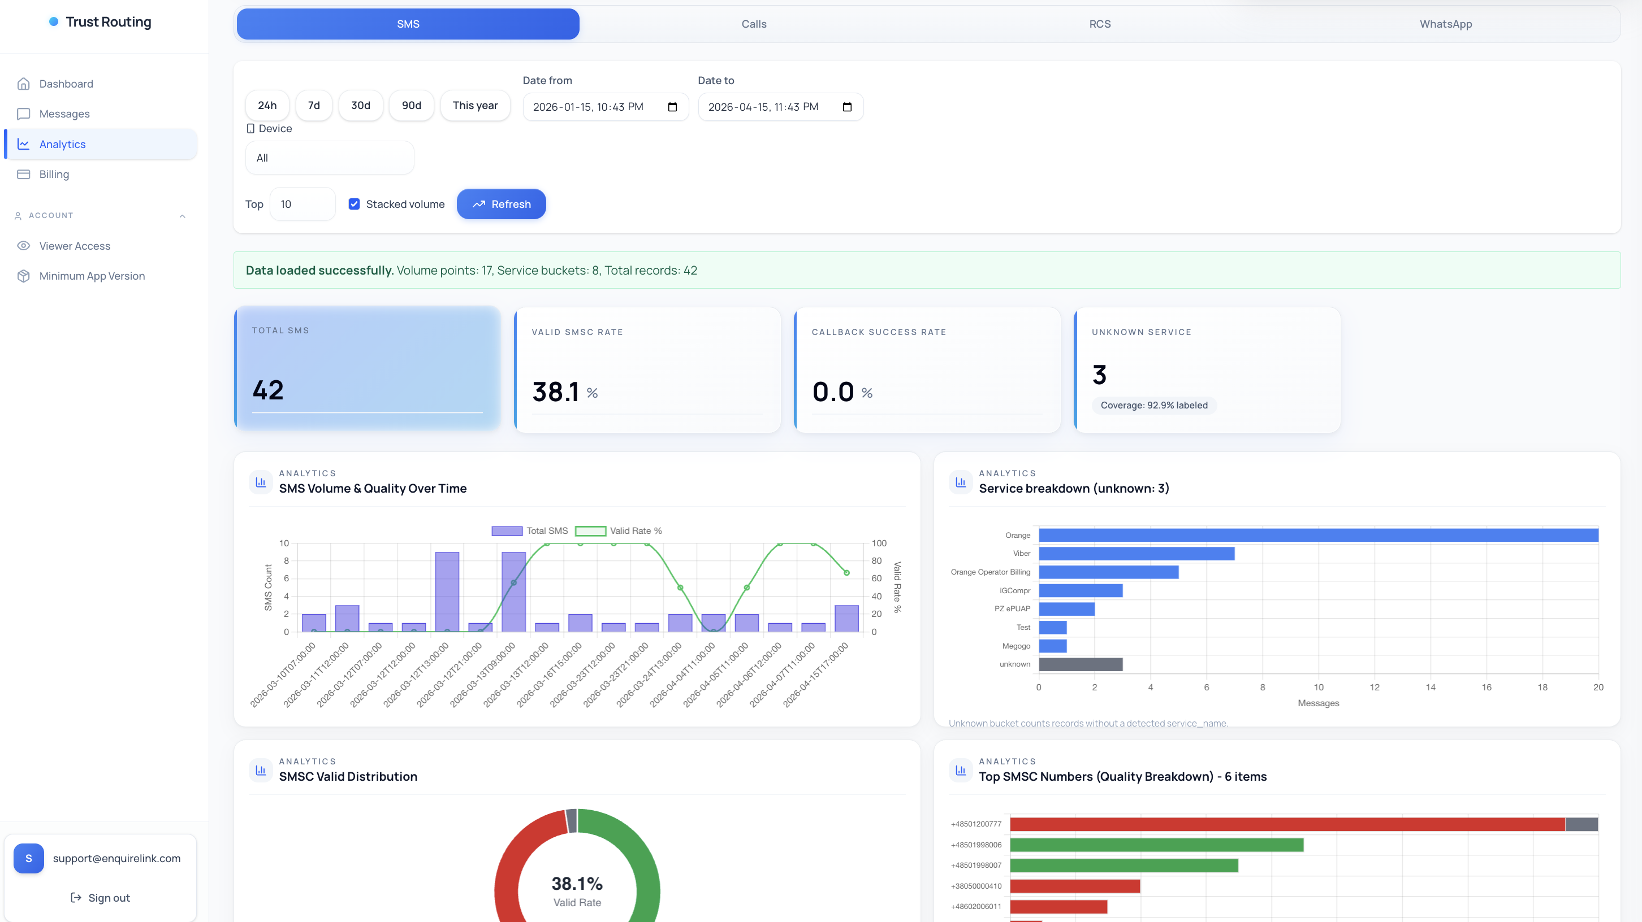Click the Dashboard home icon
This screenshot has width=1642, height=922.
coord(24,84)
